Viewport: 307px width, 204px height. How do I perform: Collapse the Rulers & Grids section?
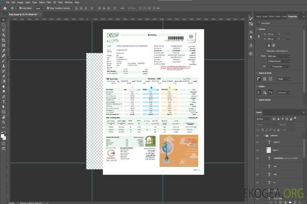257,73
